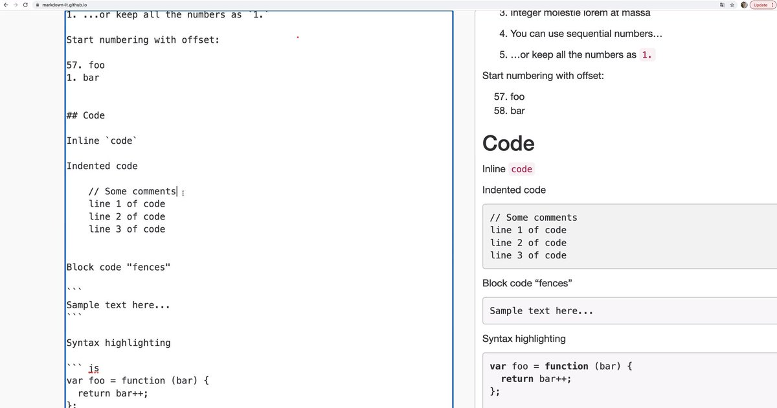Click the pink '1.' inline code in preview

point(647,55)
